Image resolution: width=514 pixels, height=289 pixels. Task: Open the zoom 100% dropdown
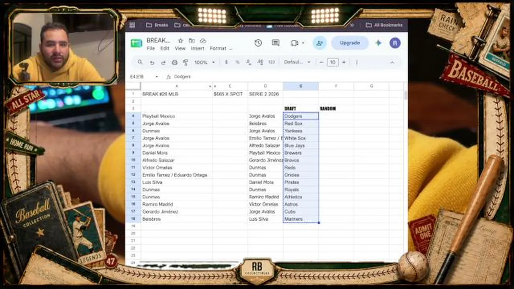coord(205,62)
